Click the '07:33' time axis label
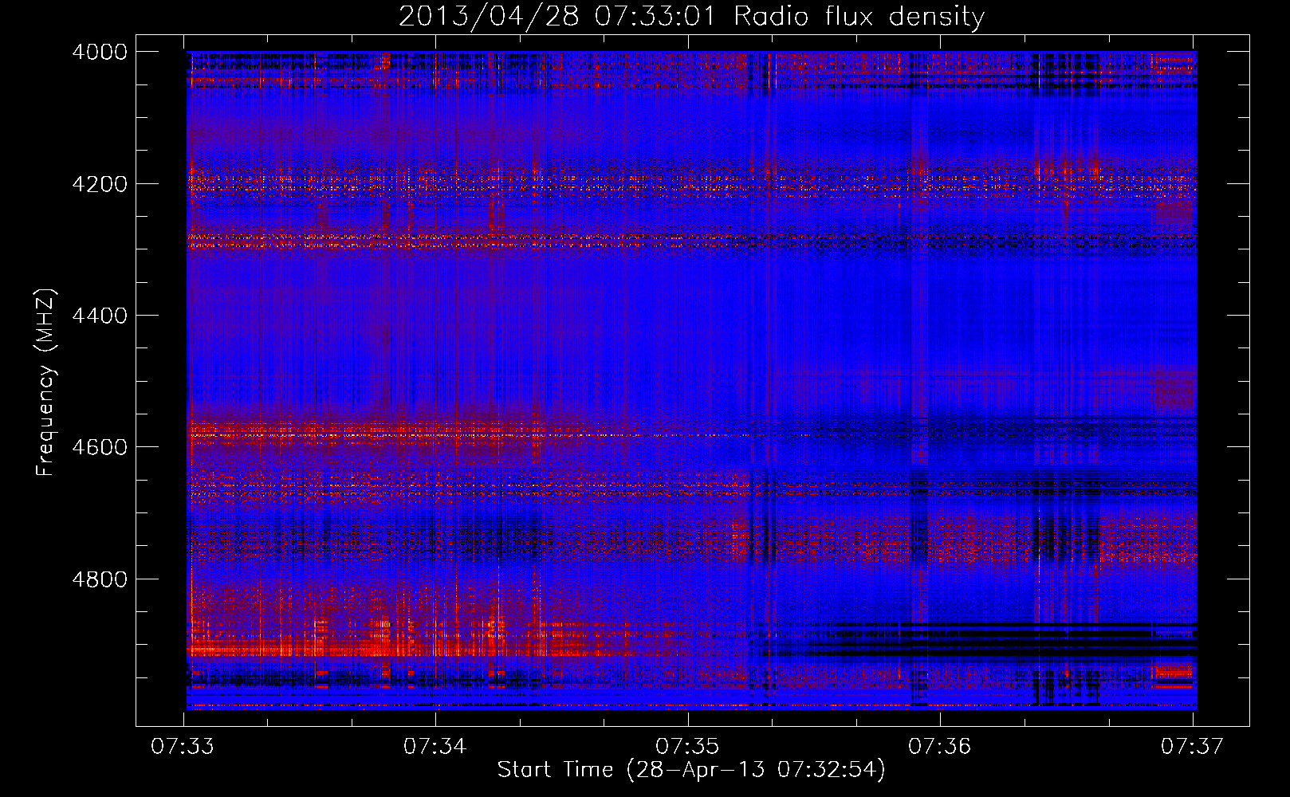This screenshot has height=797, width=1290. [x=183, y=747]
